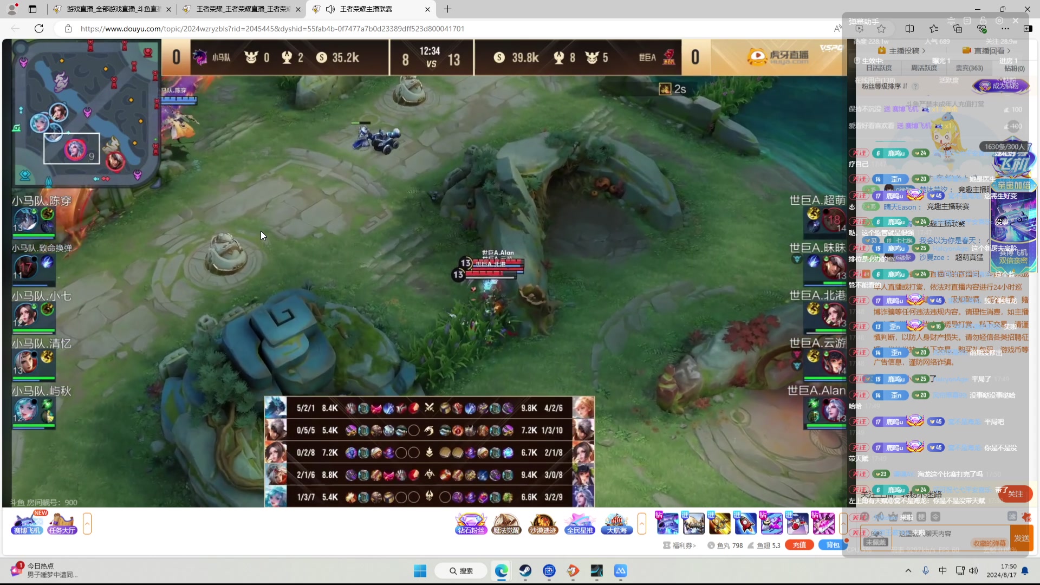Screen dimensions: 1040x585
Task: Open the 赛博飞机 activity icon
Action: pyautogui.click(x=27, y=523)
